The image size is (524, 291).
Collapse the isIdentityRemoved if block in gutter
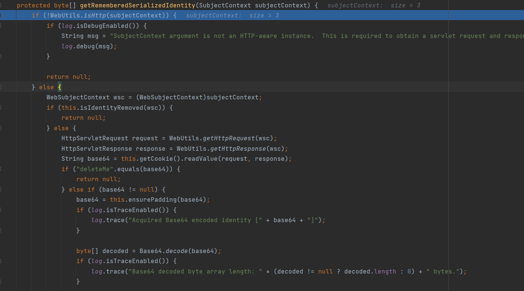tap(1, 108)
